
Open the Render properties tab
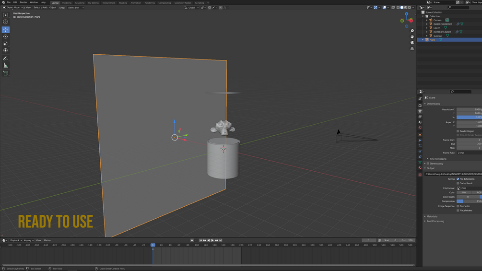tap(420, 106)
